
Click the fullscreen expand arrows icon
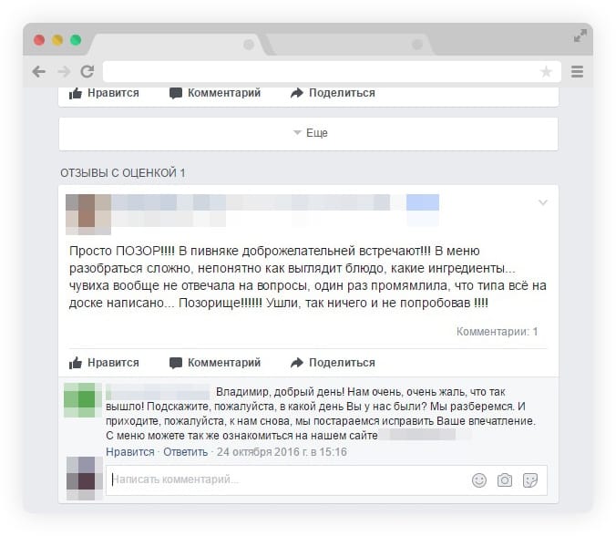pos(580,36)
